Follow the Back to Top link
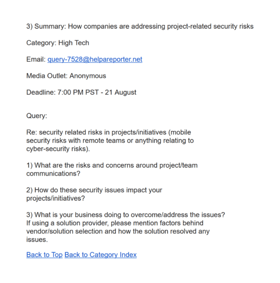 point(44,255)
